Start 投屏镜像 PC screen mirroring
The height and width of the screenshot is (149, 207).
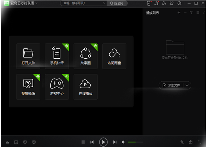28,87
